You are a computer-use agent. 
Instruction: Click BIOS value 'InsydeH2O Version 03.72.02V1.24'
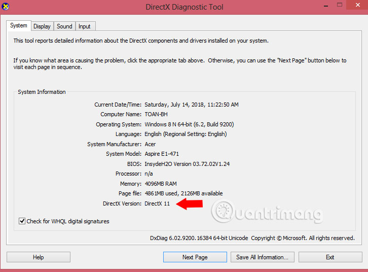[x=187, y=164]
